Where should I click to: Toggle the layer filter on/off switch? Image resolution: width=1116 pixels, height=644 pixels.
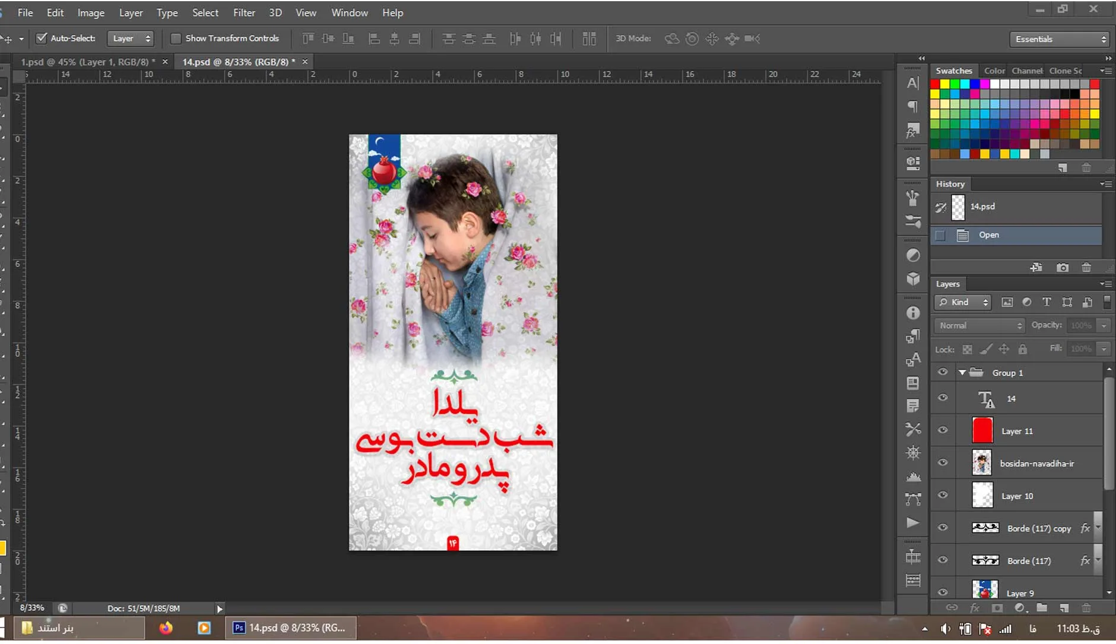[x=1107, y=302]
